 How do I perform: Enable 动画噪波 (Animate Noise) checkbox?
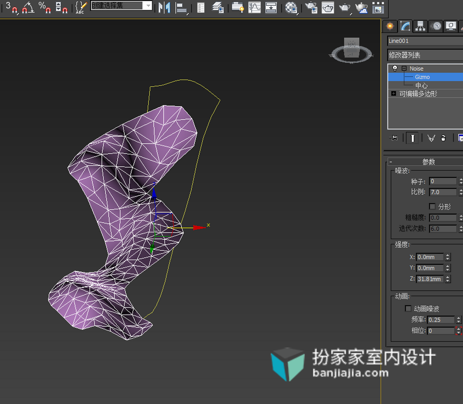coord(408,308)
